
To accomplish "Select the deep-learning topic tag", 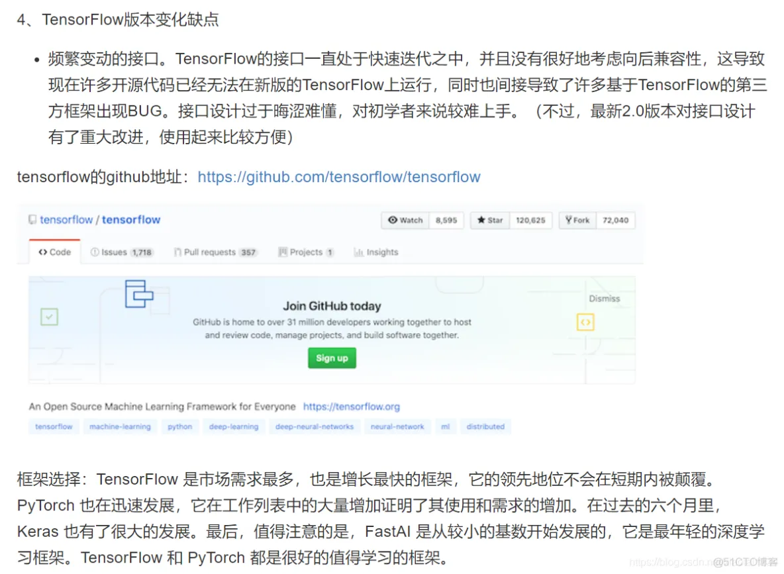I will pyautogui.click(x=234, y=426).
